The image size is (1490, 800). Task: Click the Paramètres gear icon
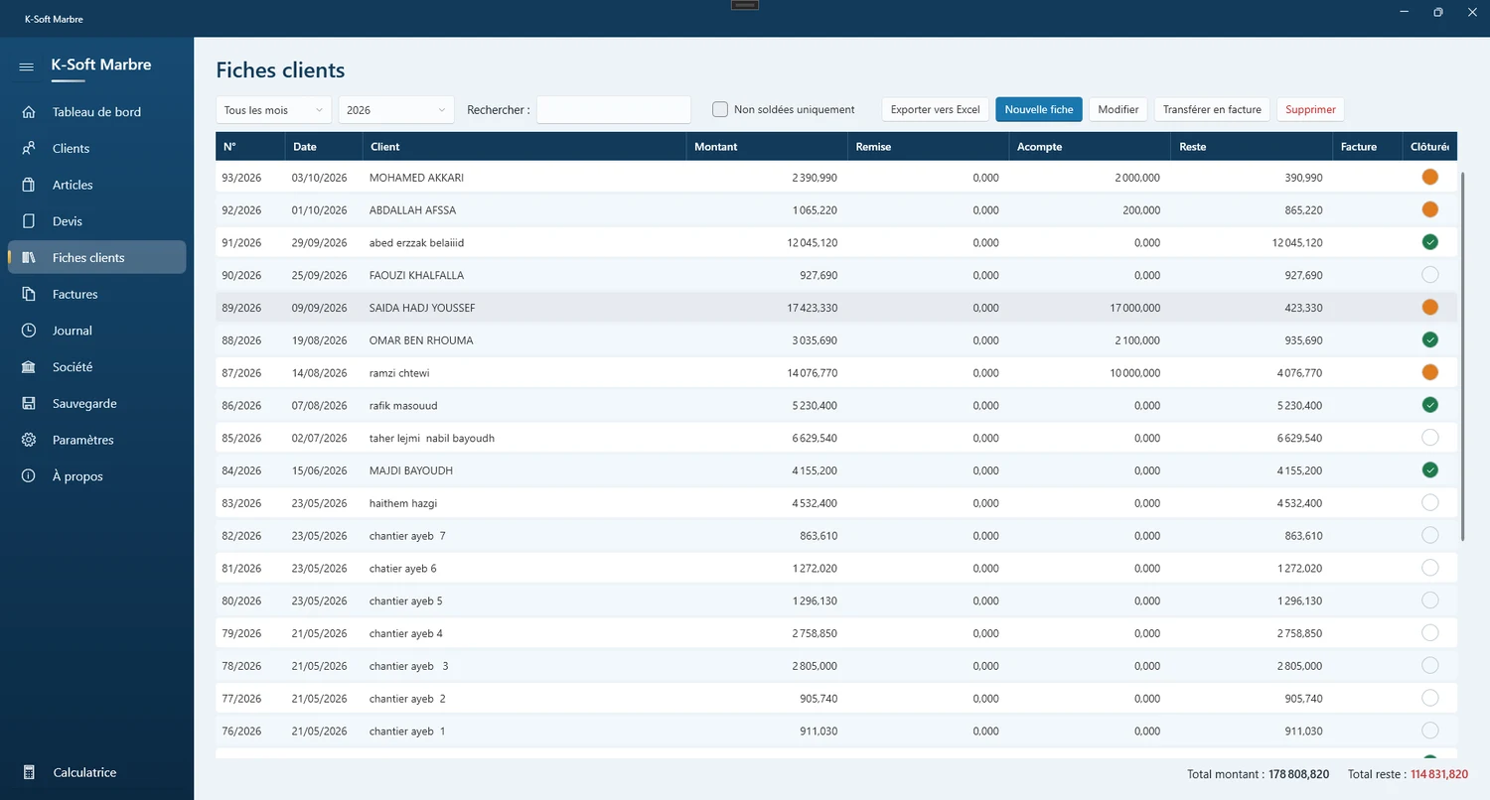[29, 440]
